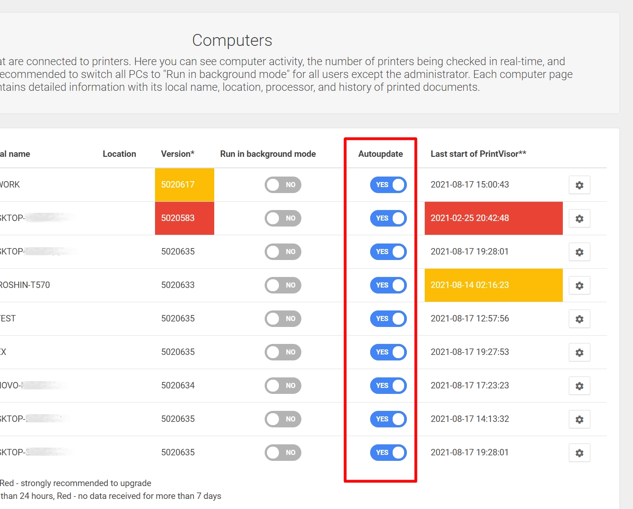Click Last start of PrintVisor column header
This screenshot has width=633, height=509.
click(x=478, y=154)
